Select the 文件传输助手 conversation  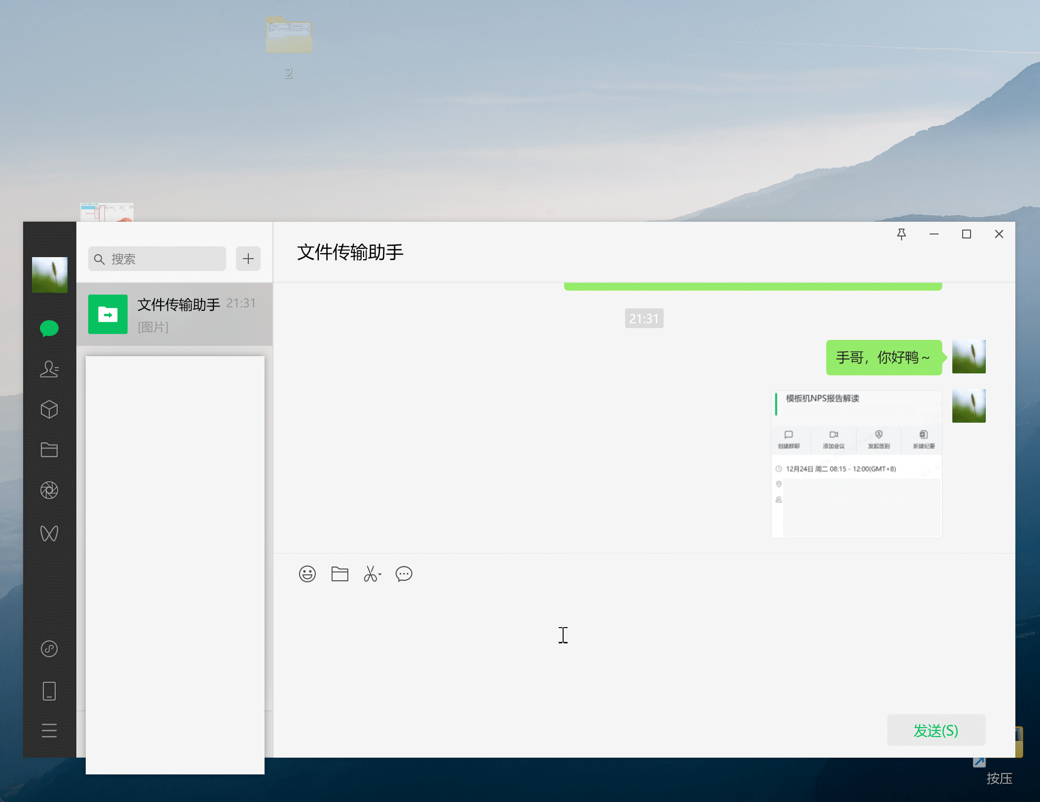(174, 314)
